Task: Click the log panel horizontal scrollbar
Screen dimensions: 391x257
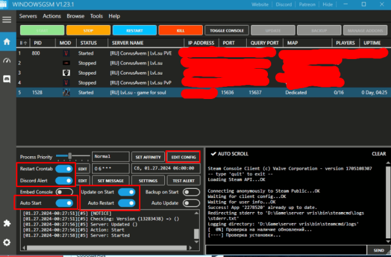Action: pos(107,248)
